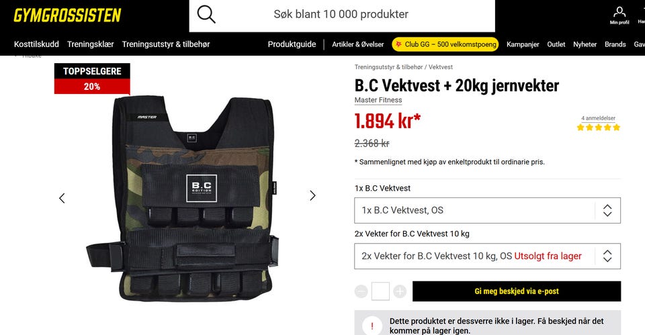Go to homepage via Gymgrossisten logo

click(x=67, y=15)
